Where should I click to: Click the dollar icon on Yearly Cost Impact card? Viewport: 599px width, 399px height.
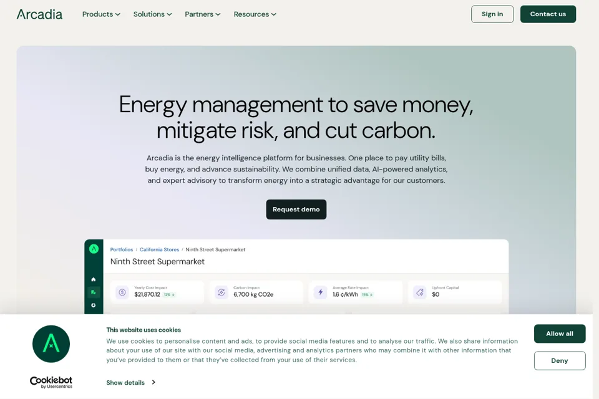point(122,292)
